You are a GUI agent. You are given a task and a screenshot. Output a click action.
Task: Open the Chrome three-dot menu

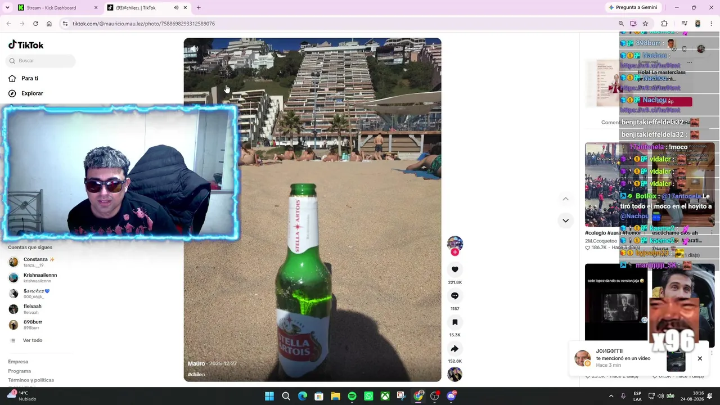pyautogui.click(x=712, y=24)
